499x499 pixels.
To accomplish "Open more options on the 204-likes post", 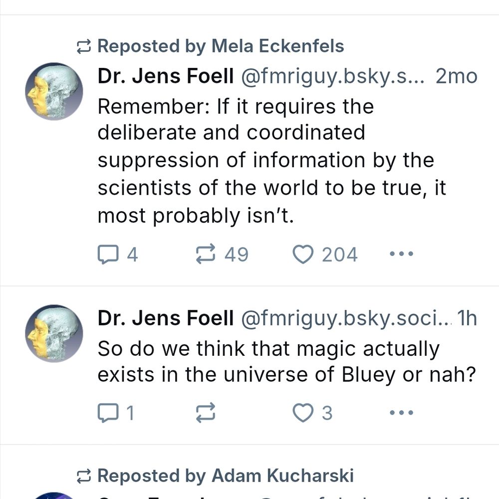I will coord(401,253).
